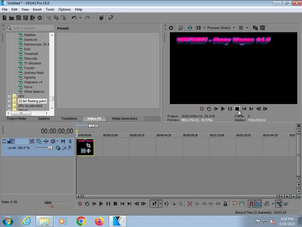The width and height of the screenshot is (302, 227).
Task: Open preview window properties gear
Action: click(x=171, y=28)
